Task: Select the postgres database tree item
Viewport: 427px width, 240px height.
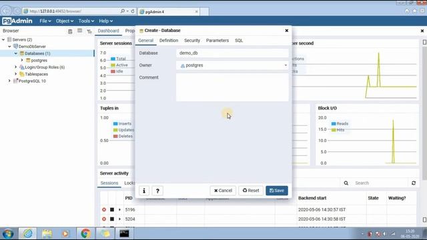Action: pos(39,61)
